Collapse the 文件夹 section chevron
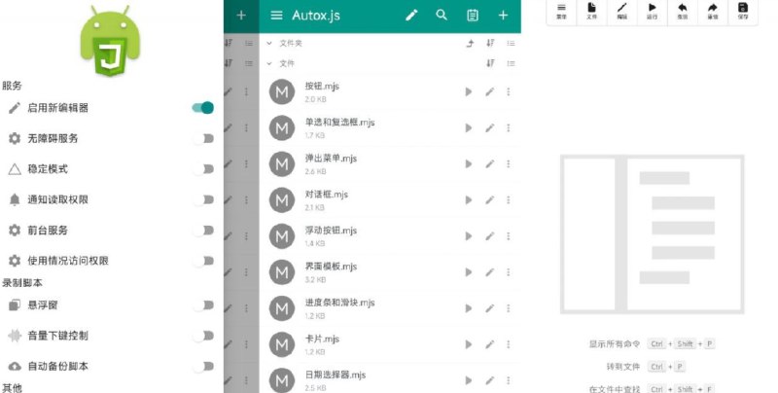 [269, 43]
